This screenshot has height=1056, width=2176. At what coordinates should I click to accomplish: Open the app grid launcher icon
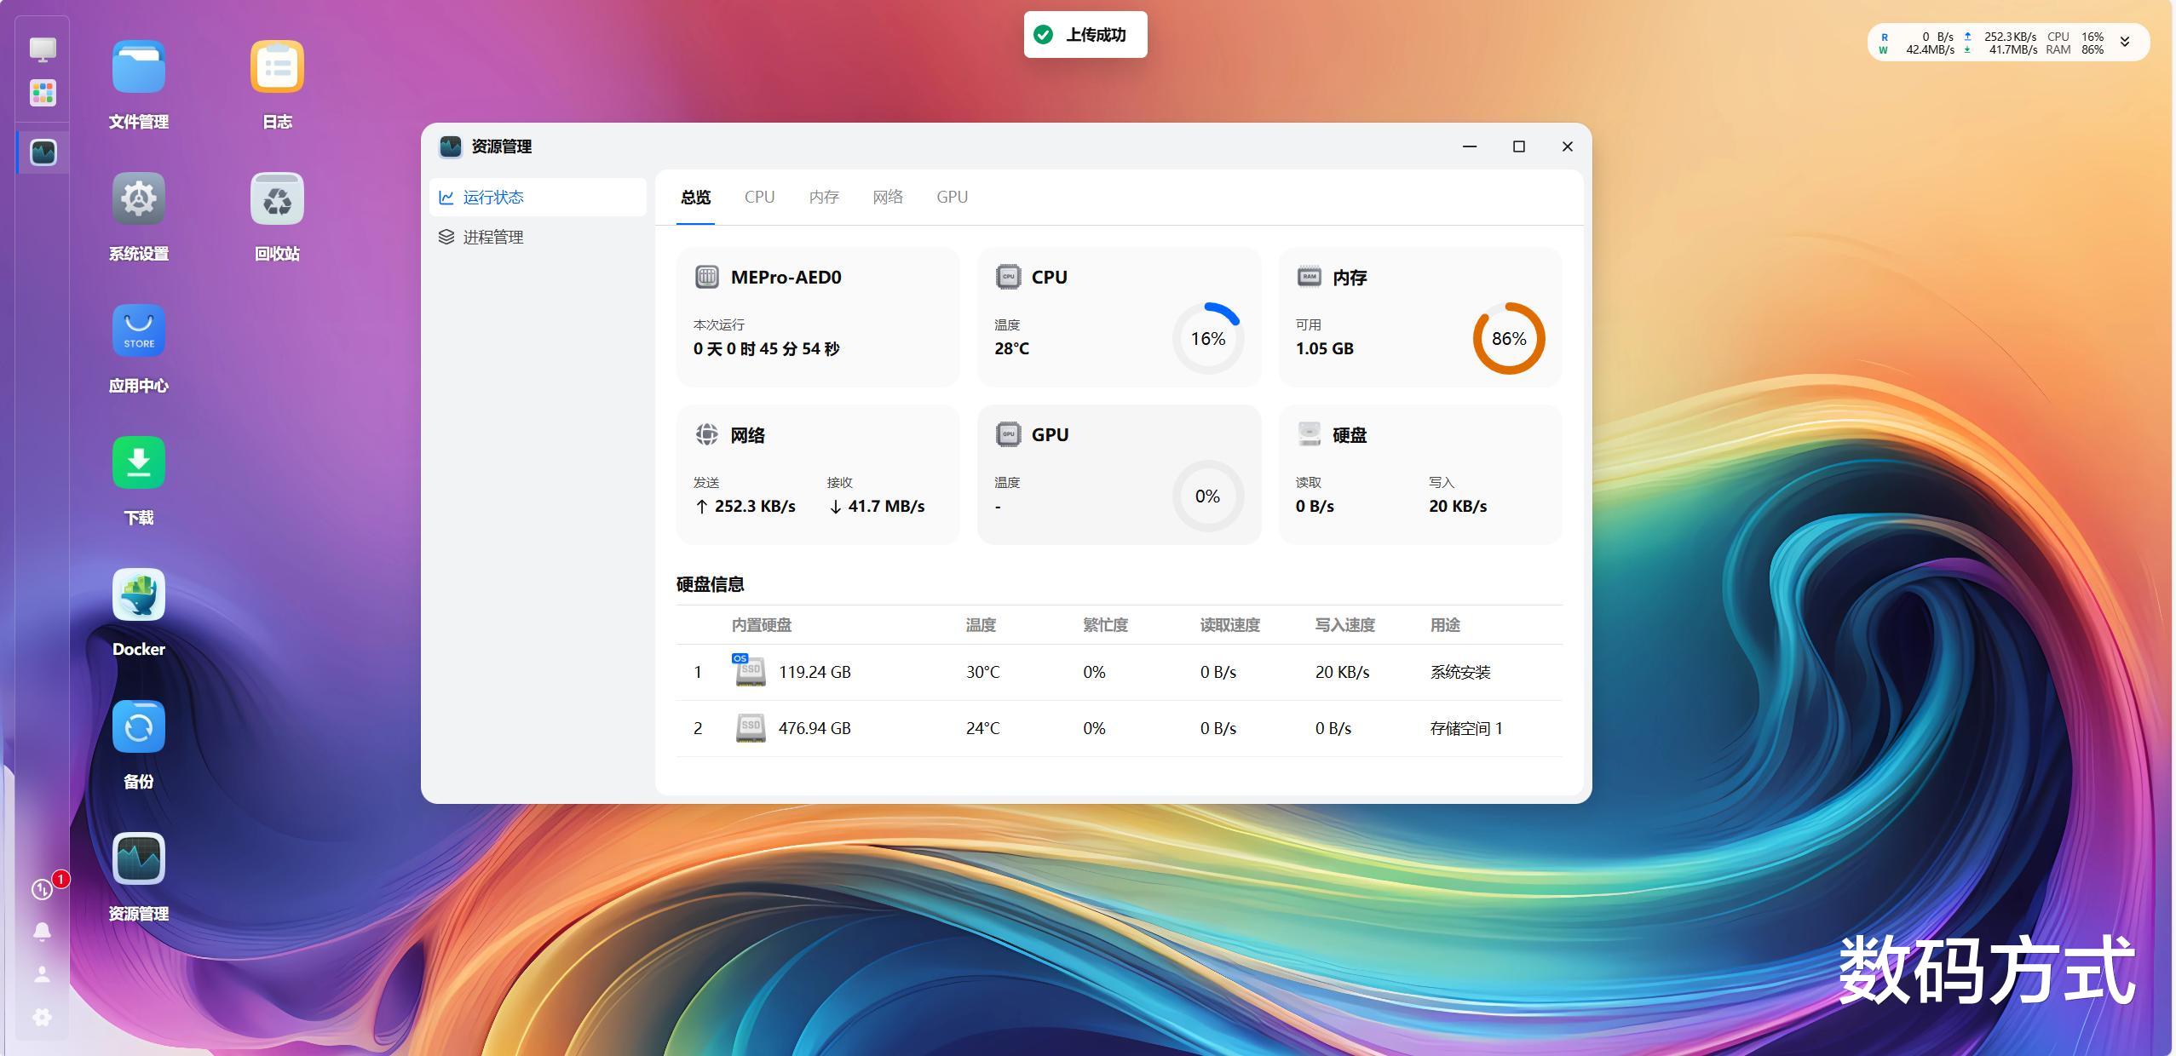click(43, 93)
